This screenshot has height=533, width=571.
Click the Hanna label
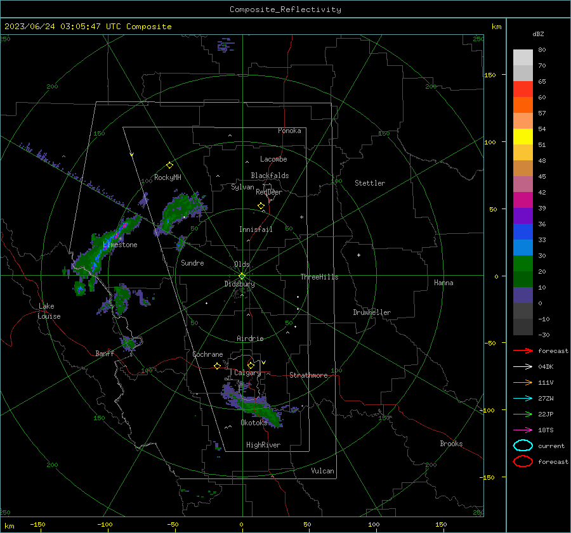pyautogui.click(x=443, y=283)
